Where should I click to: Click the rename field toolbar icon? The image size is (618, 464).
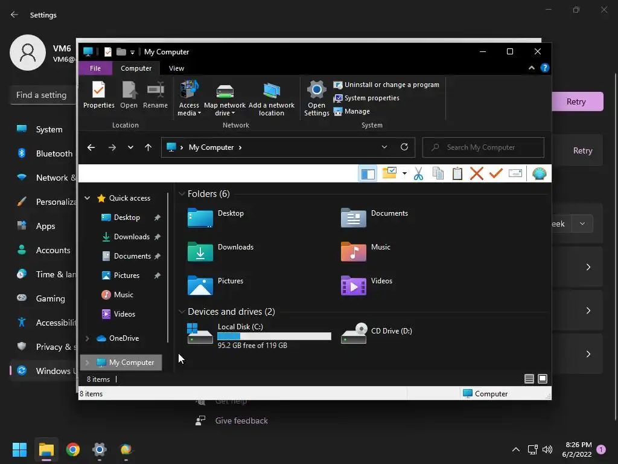515,173
